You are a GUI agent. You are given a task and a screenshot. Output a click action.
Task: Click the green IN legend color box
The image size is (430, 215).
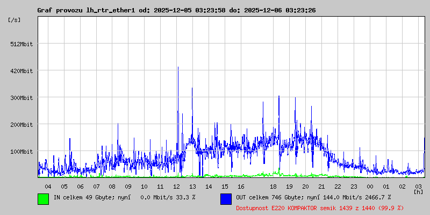point(43,198)
